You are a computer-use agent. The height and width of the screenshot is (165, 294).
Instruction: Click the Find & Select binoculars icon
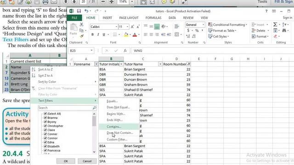(x=284, y=31)
